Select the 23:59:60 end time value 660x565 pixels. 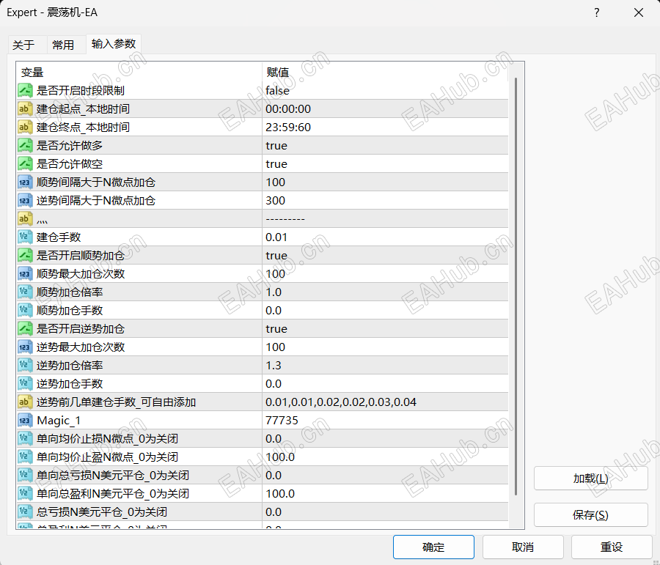pos(288,127)
